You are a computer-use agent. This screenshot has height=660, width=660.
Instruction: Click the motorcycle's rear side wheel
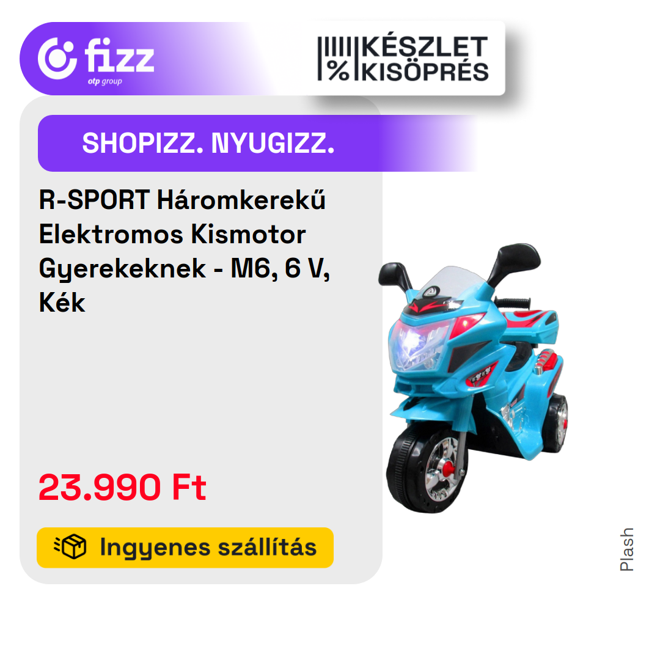(555, 422)
